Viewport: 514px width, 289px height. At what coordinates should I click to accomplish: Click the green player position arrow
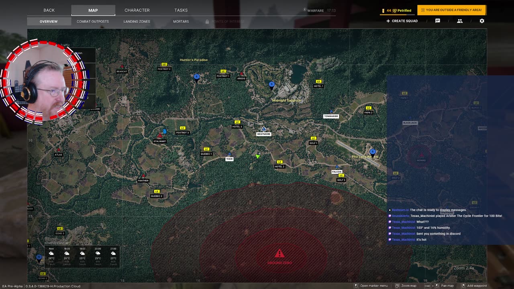[258, 156]
